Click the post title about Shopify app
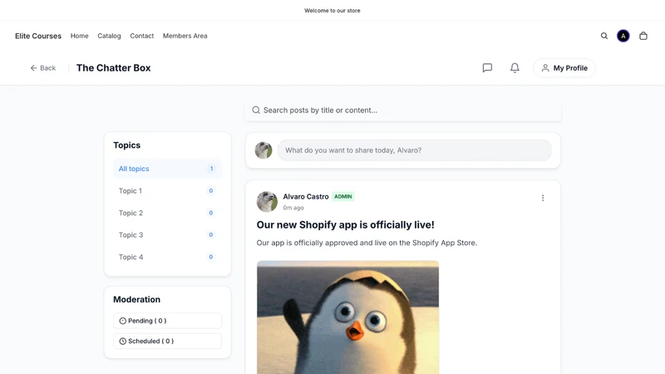This screenshot has height=374, width=665. [x=345, y=224]
